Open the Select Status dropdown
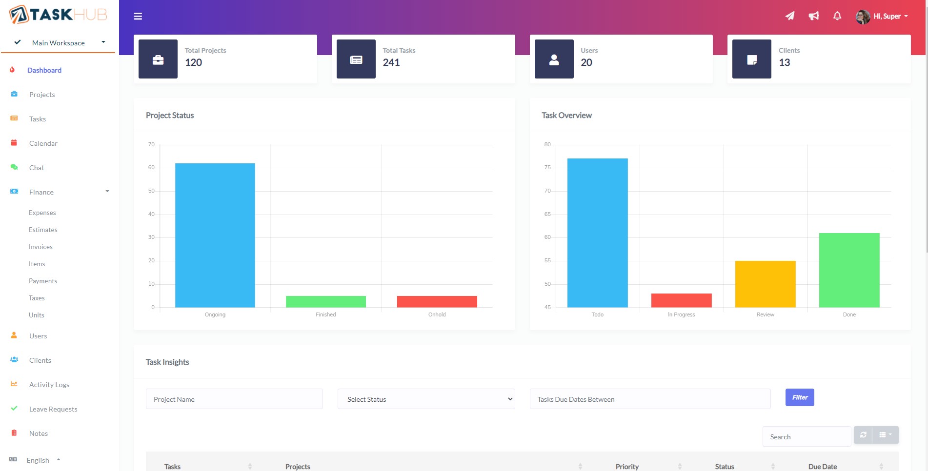The width and height of the screenshot is (928, 471). (426, 399)
